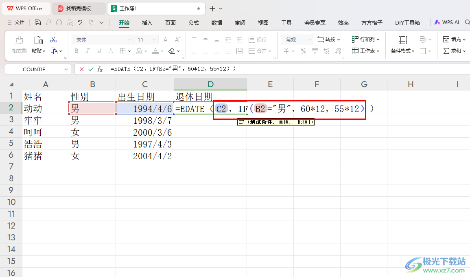Image resolution: width=470 pixels, height=277 pixels.
Task: Click the Save icon in quick access bar
Action: pyautogui.click(x=38, y=22)
